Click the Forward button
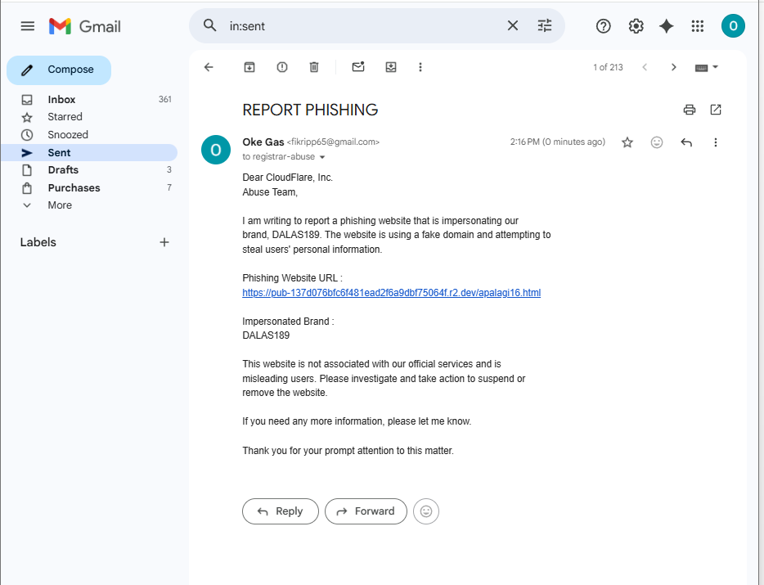 (366, 511)
